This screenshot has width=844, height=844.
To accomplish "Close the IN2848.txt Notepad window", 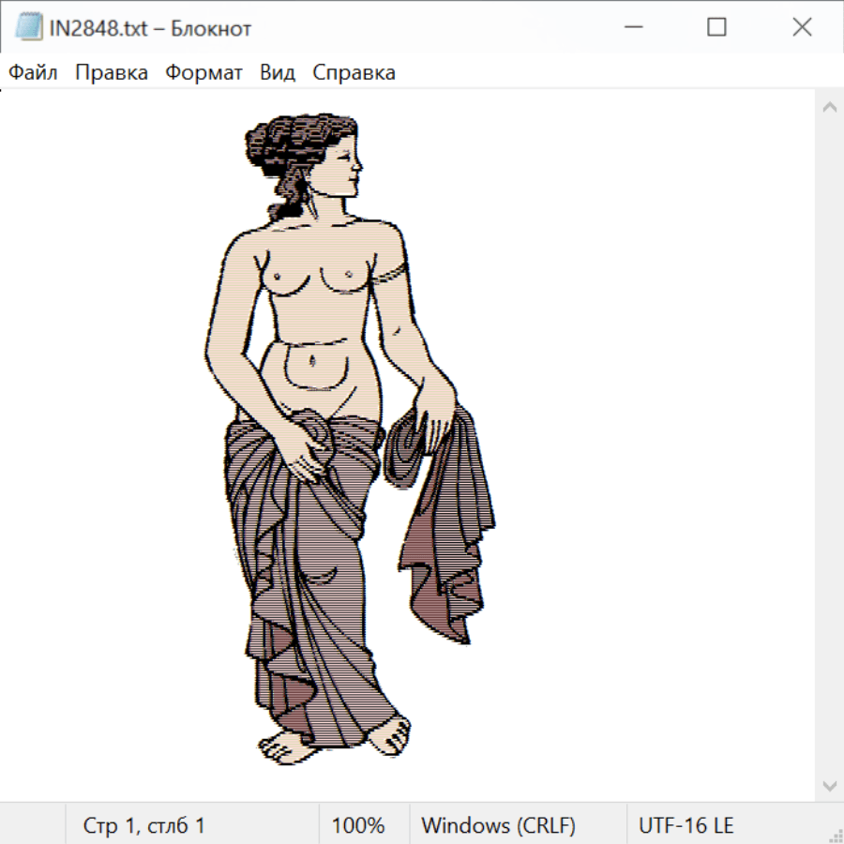I will click(x=802, y=28).
